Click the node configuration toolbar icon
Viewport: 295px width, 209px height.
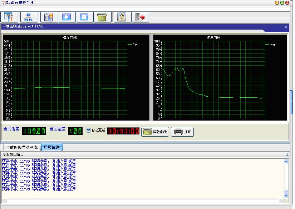pyautogui.click(x=48, y=17)
